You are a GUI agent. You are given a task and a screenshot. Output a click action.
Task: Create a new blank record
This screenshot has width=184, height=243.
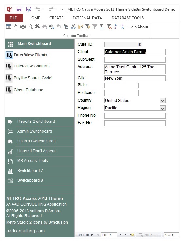coord(132,235)
